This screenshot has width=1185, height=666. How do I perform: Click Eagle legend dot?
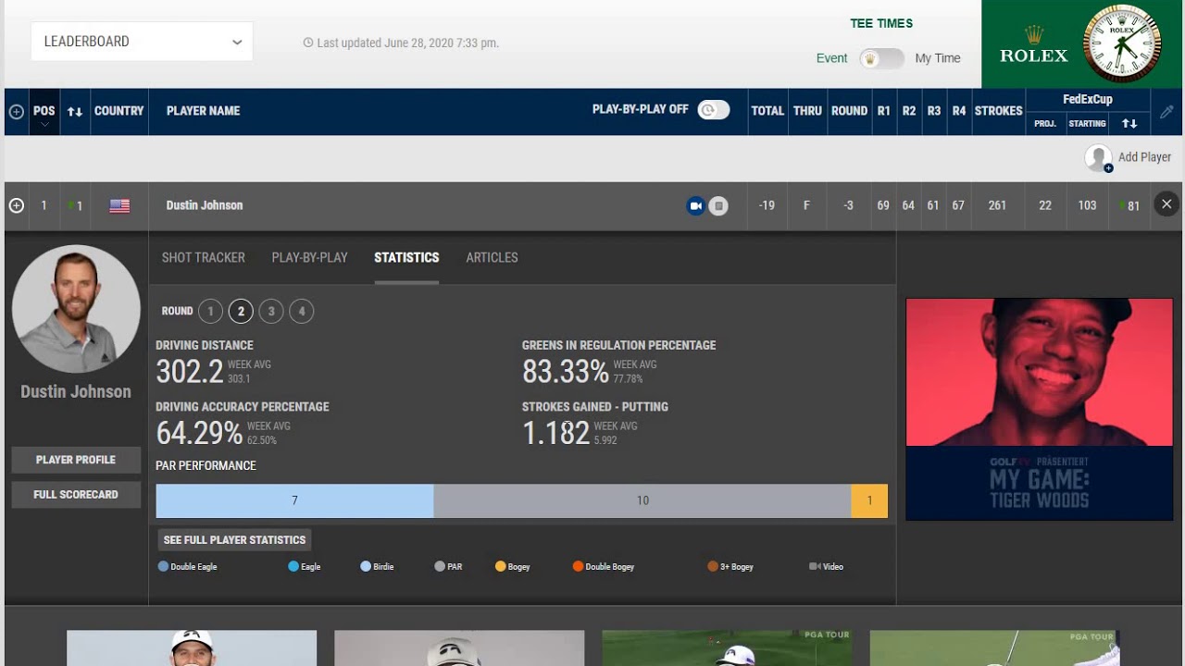coord(293,566)
